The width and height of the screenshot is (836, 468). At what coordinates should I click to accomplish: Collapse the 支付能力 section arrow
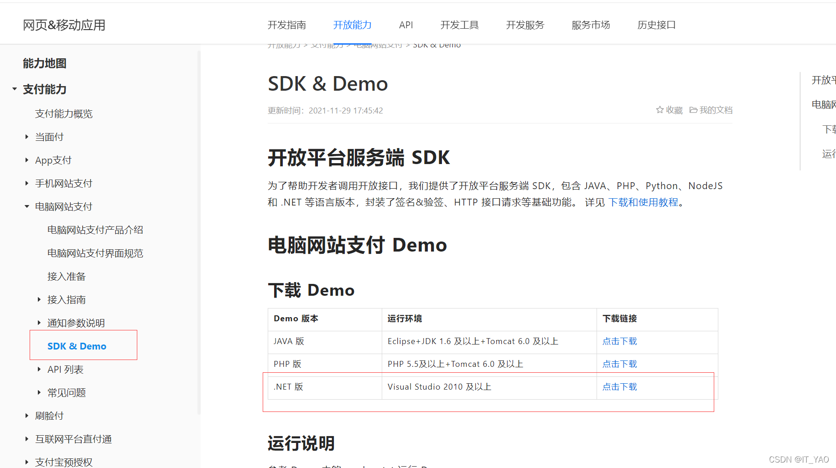click(15, 89)
